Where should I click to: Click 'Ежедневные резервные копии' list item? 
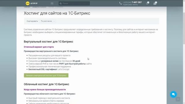click(x=54, y=61)
